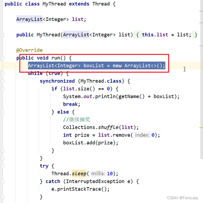Click 'Collections' class reference
Viewport: 203px width, 203px height.
tap(79, 127)
